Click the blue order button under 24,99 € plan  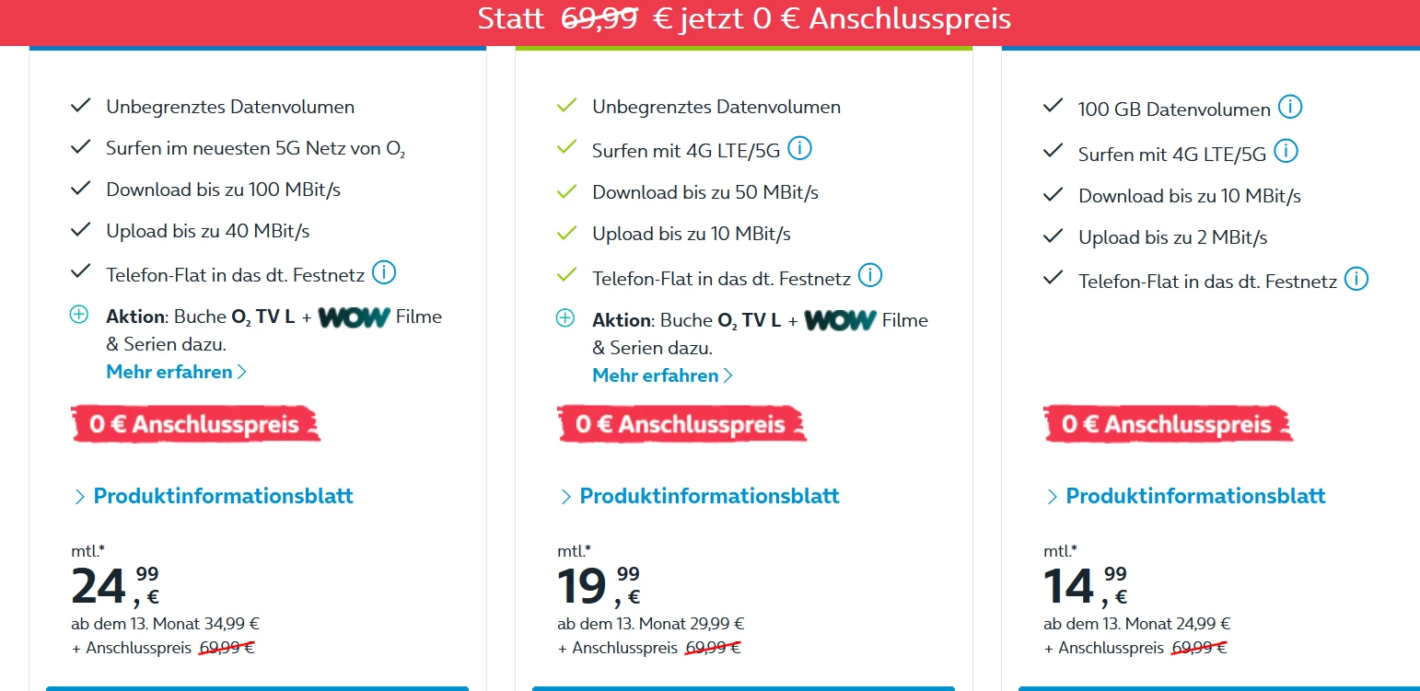tap(257, 687)
